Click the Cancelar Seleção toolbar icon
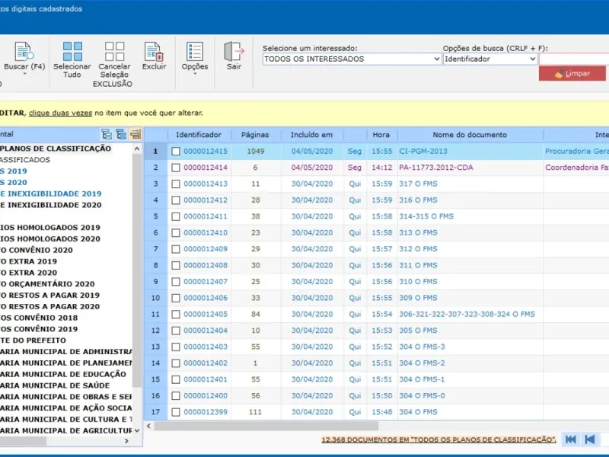 [x=114, y=51]
